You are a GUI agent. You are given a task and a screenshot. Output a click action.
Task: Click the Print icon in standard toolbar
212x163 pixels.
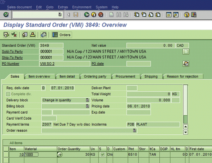[111, 14]
